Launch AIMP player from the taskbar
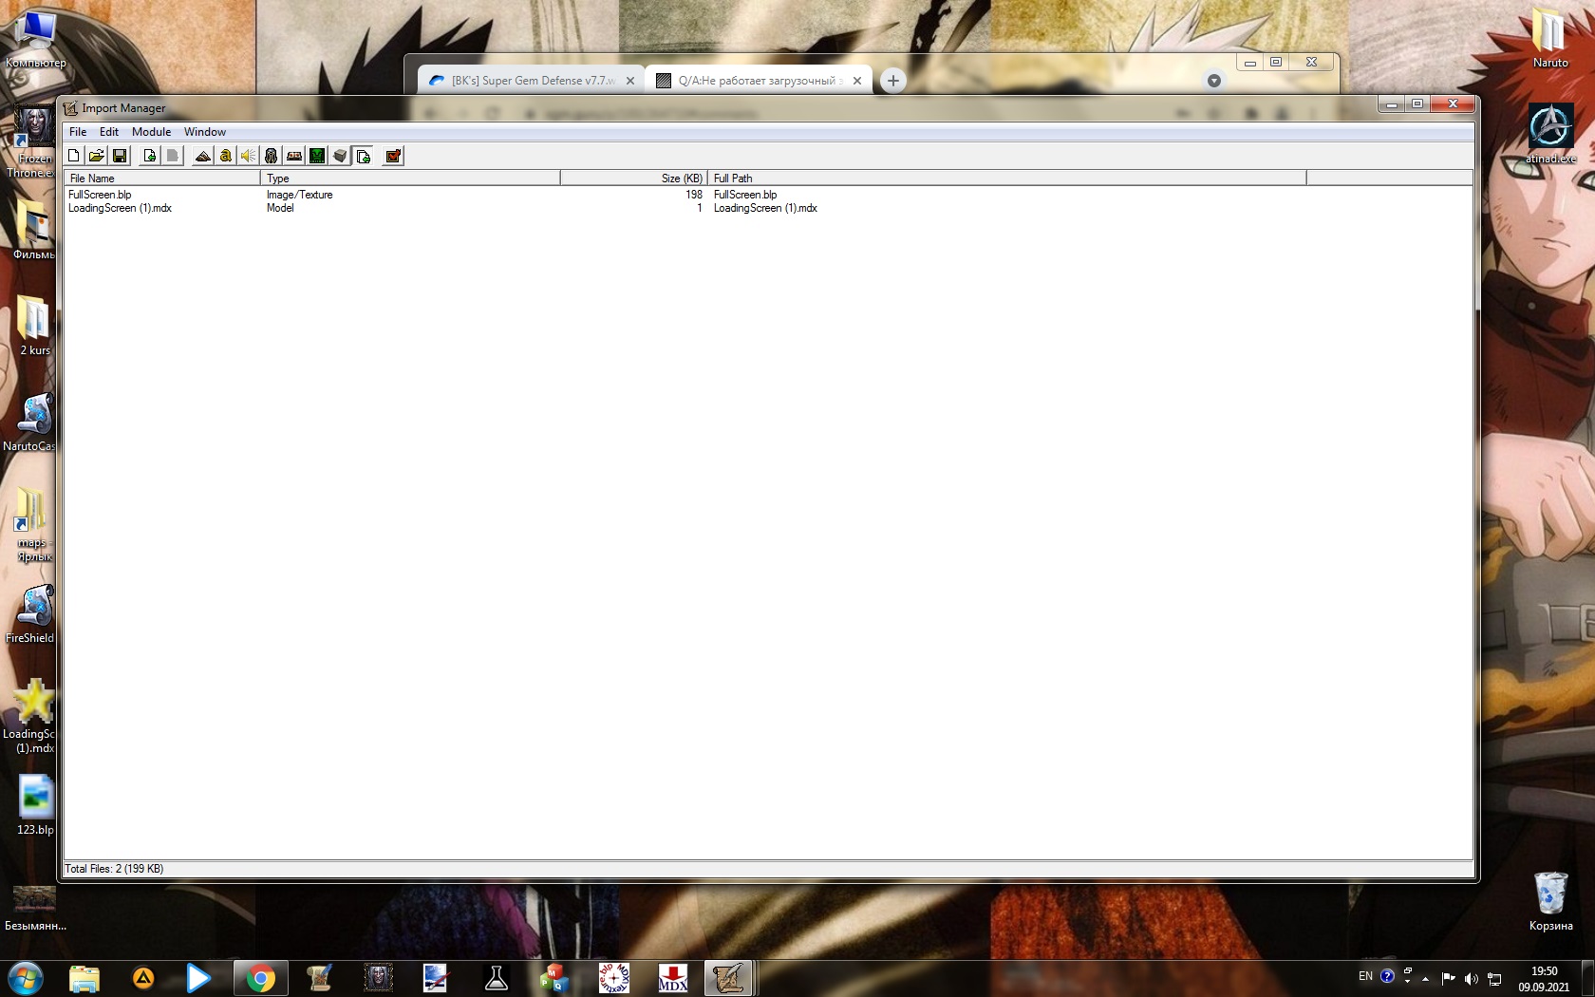1595x997 pixels. pos(143,978)
